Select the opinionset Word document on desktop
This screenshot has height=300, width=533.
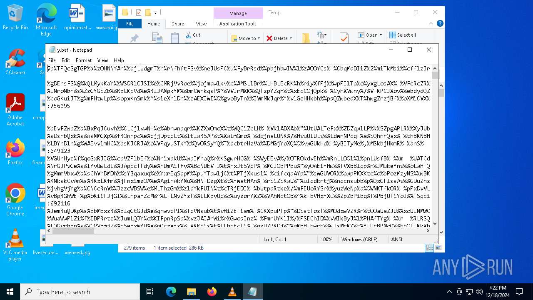click(x=77, y=17)
